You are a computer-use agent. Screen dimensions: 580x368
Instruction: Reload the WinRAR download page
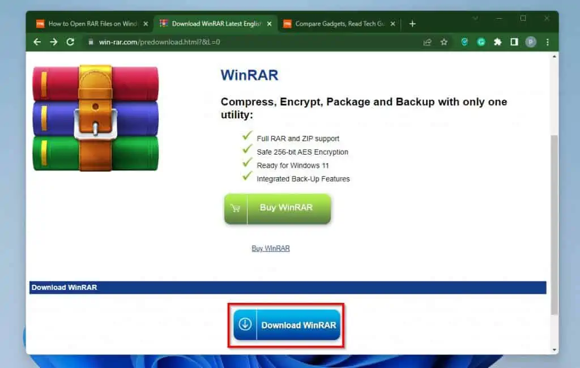[70, 42]
